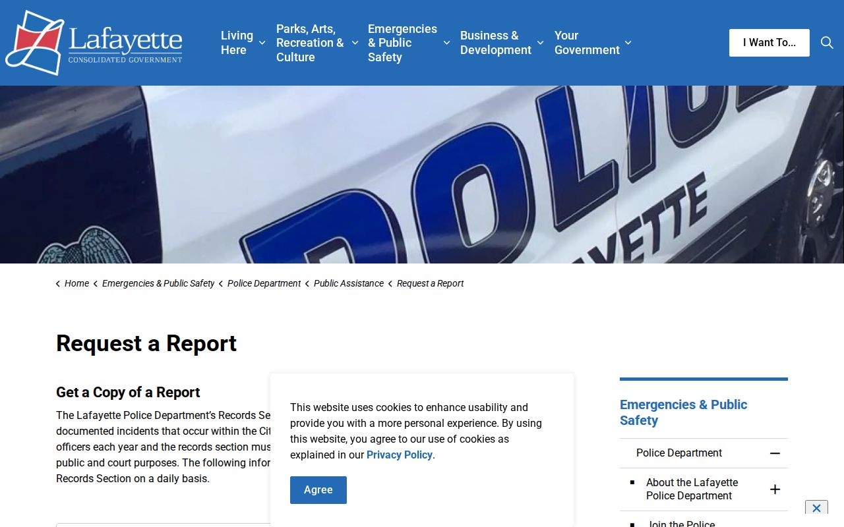Go to Home breadcrumb

coord(76,283)
